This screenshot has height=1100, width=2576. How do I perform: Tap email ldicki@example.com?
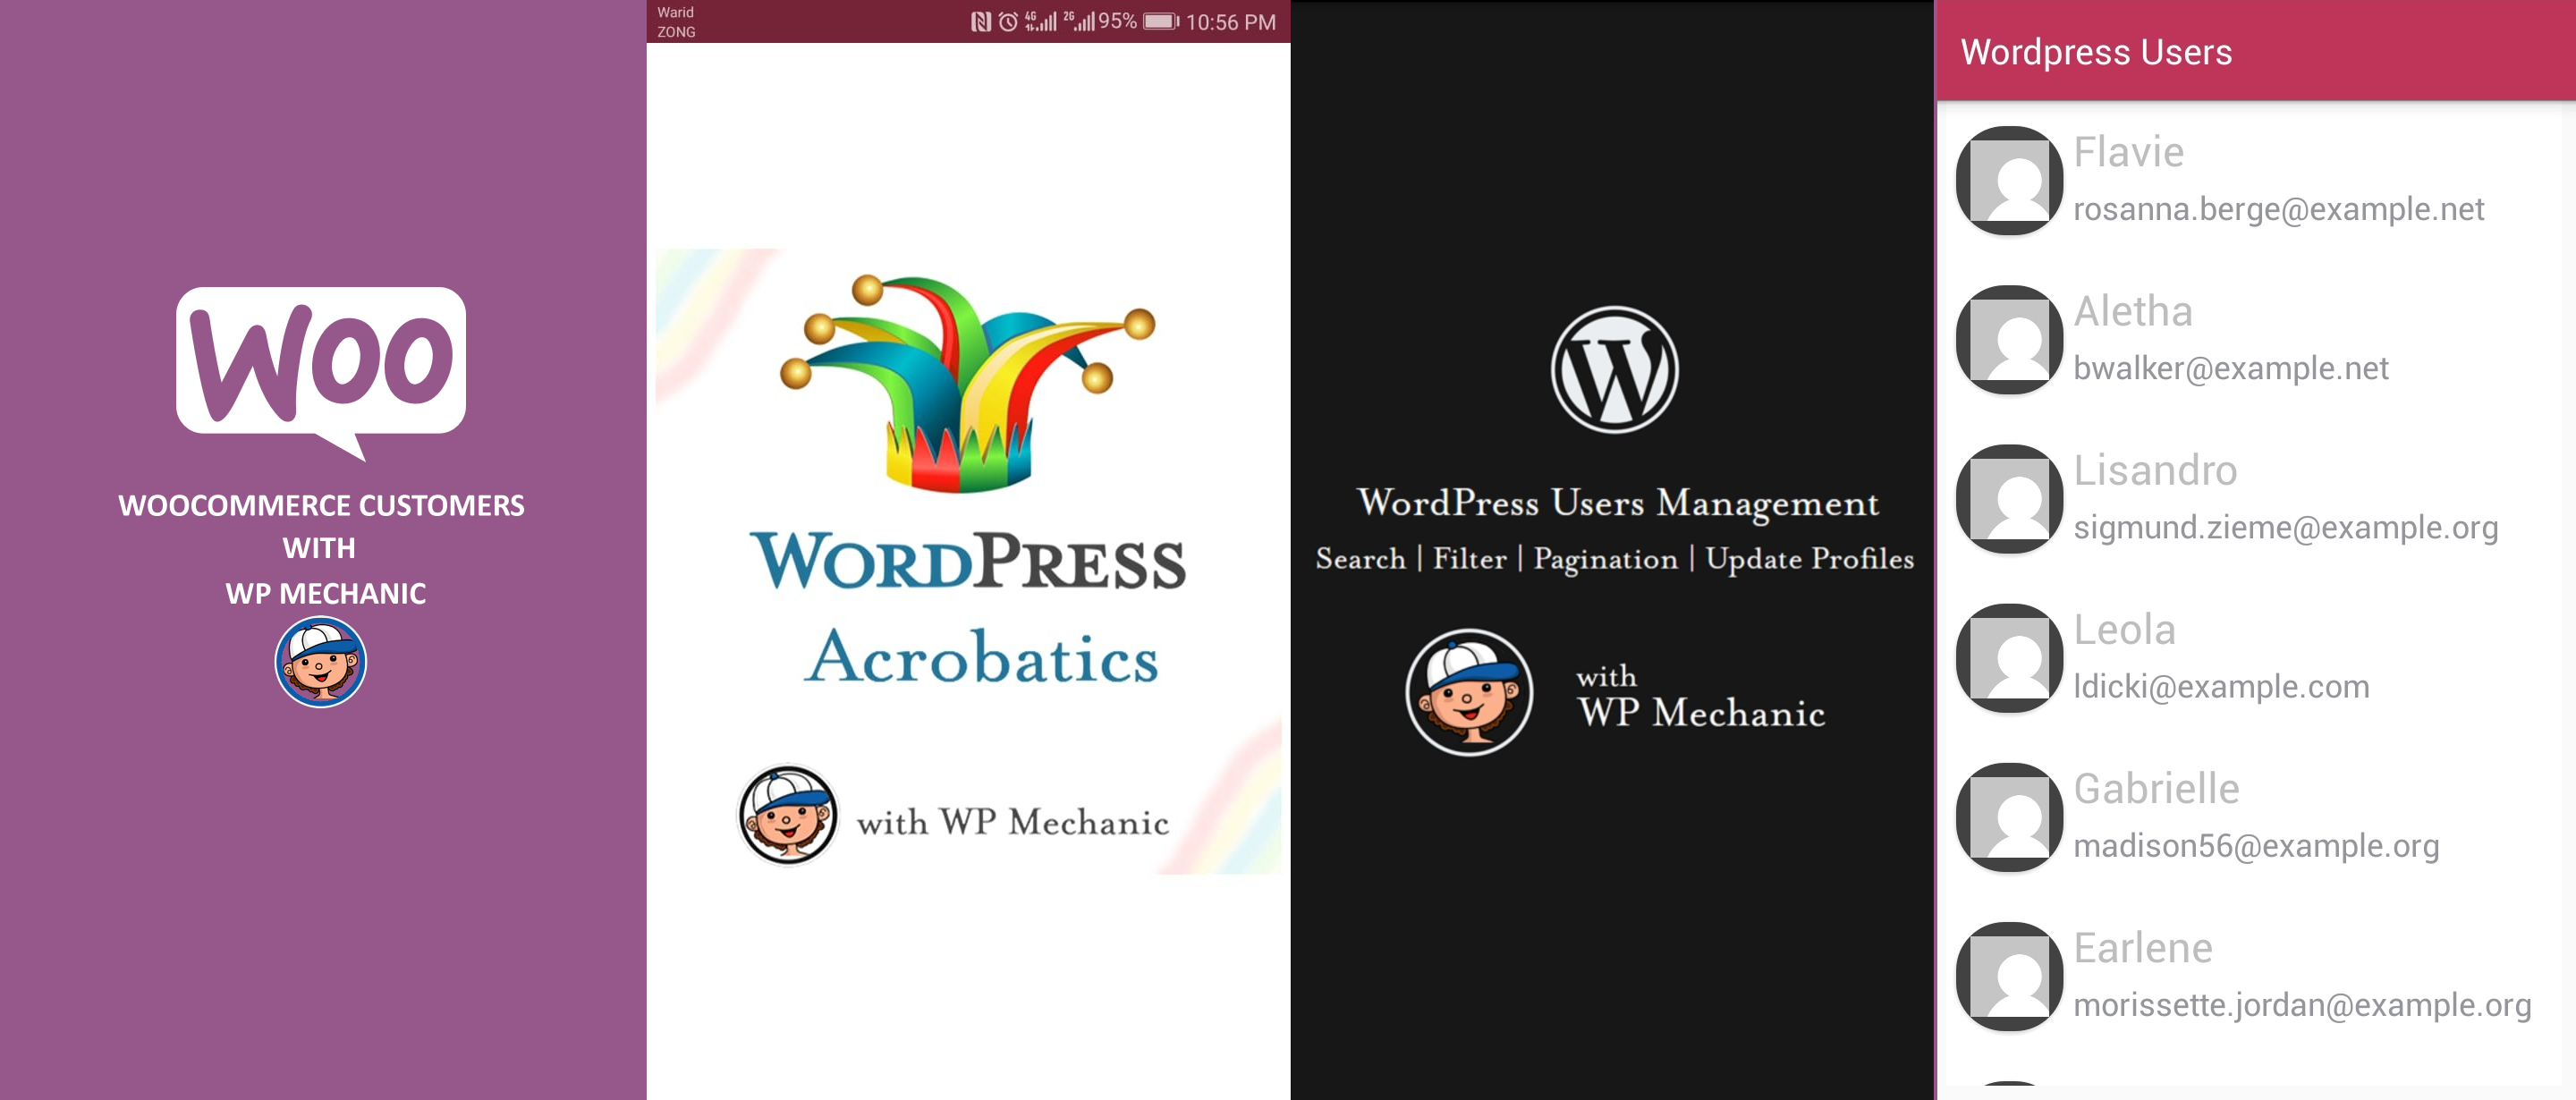[x=2221, y=686]
